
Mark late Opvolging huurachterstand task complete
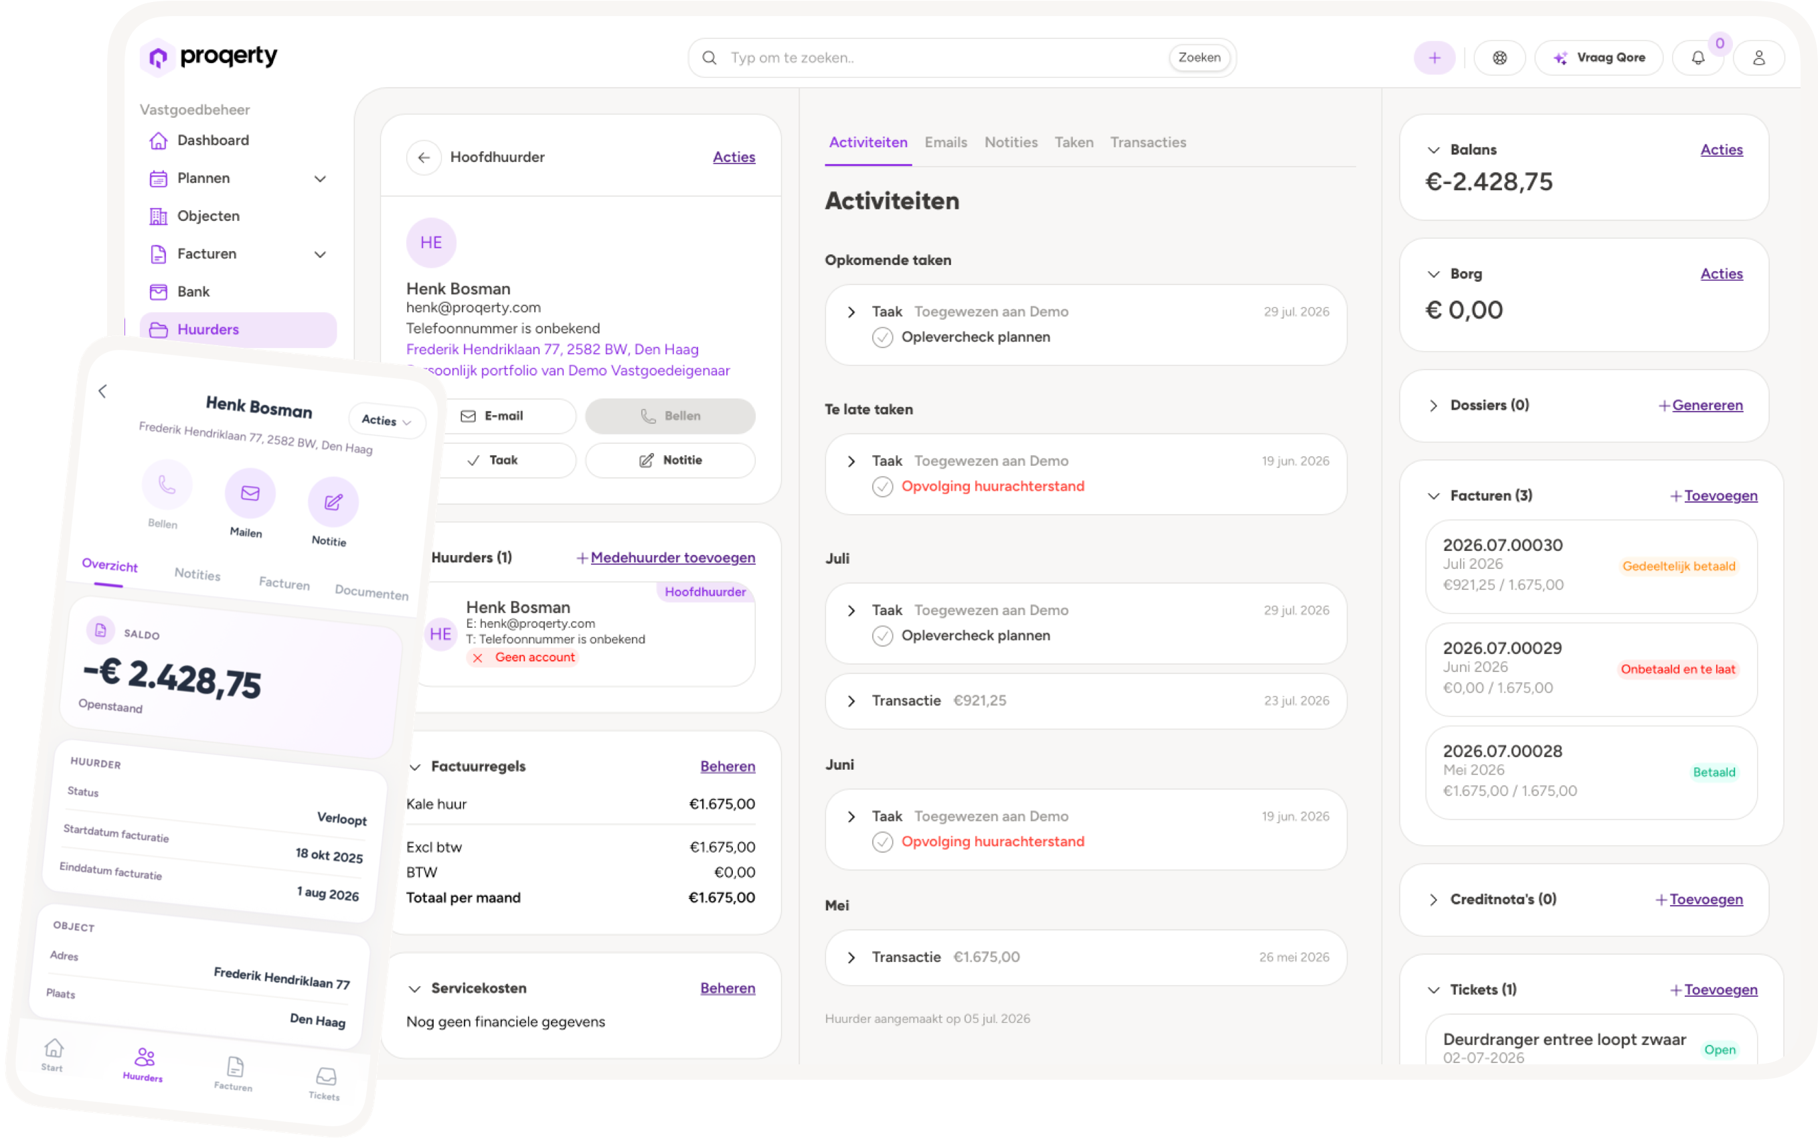point(882,487)
